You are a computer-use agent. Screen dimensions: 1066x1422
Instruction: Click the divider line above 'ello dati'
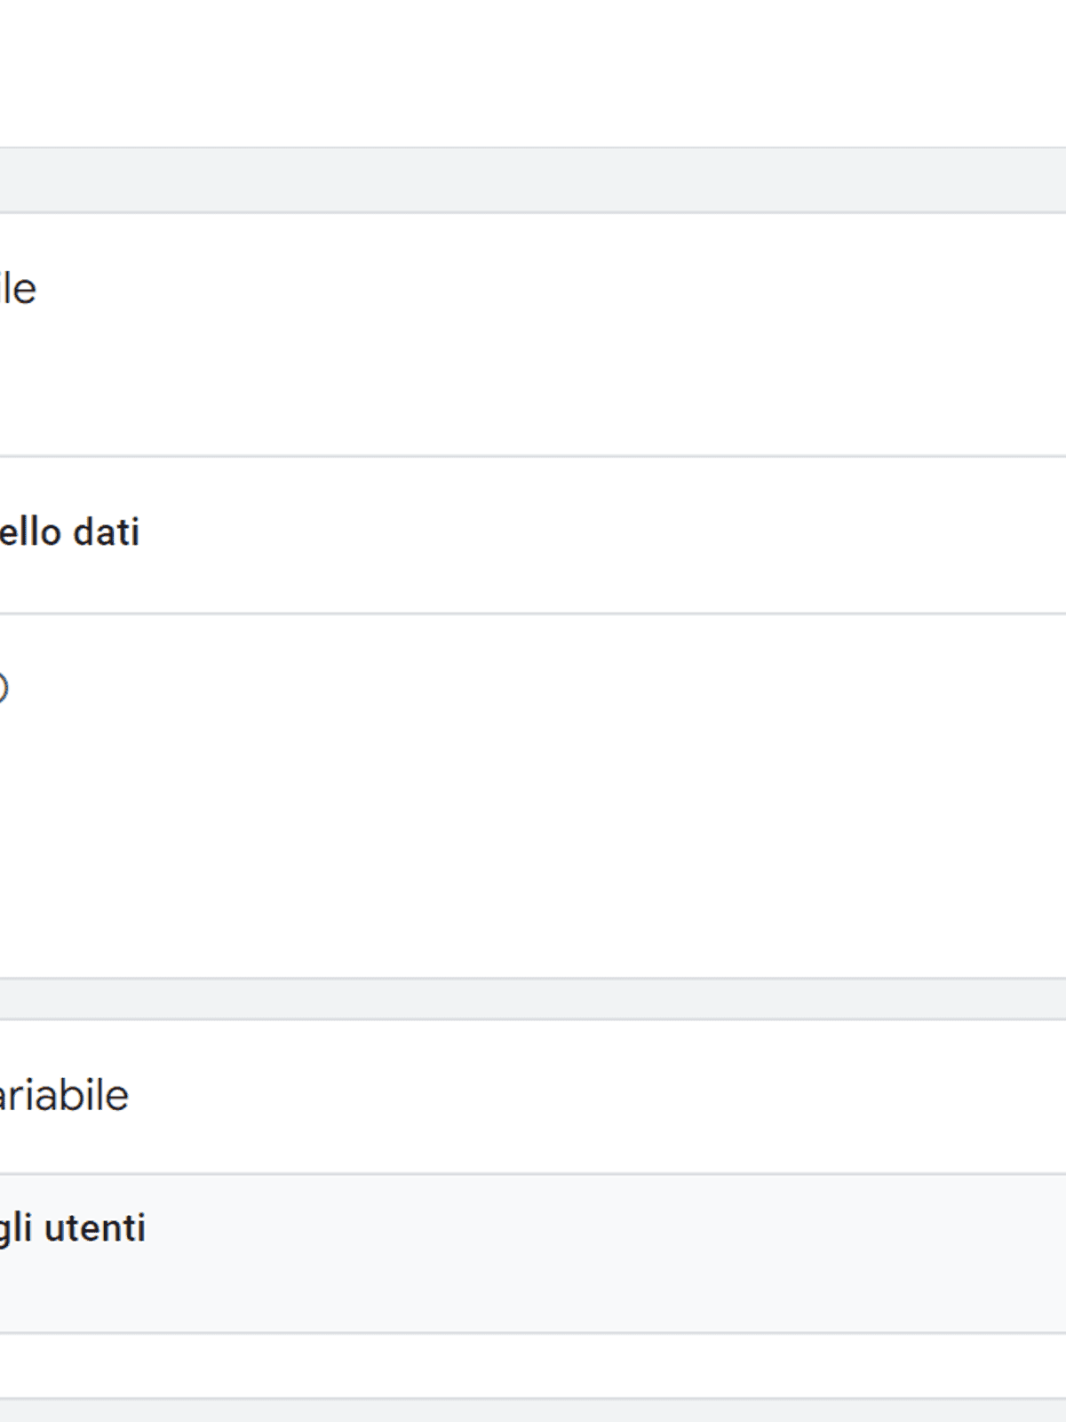533,457
